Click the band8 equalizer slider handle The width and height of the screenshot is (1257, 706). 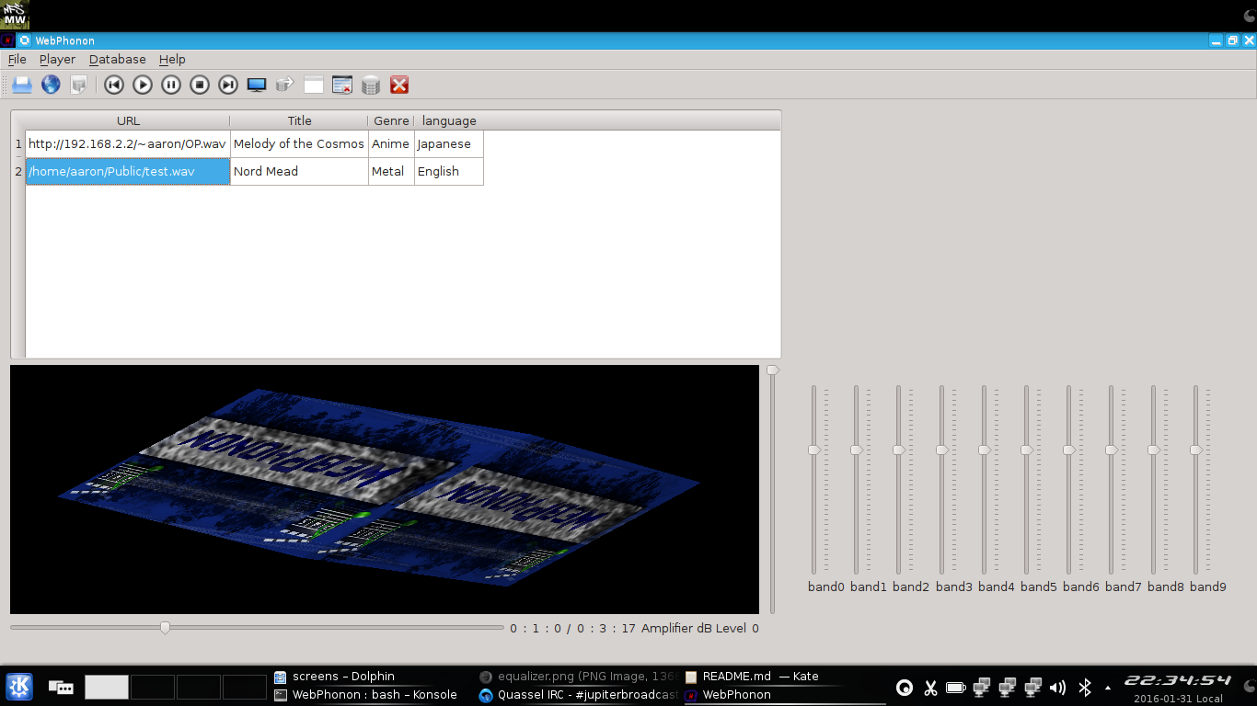[x=1154, y=450]
